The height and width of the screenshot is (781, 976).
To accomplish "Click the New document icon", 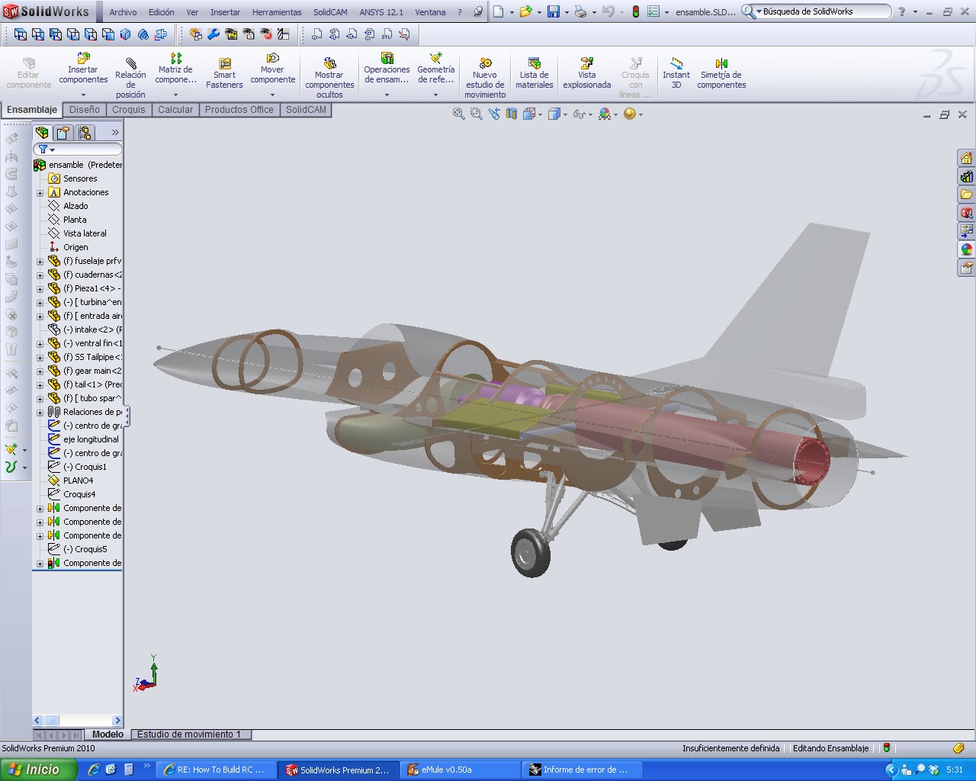I will coord(498,11).
